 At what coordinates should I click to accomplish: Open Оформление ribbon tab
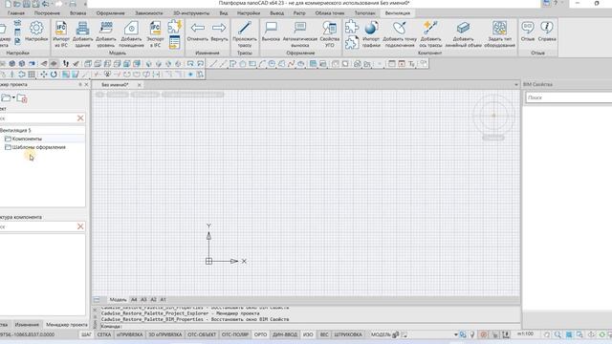coord(111,13)
